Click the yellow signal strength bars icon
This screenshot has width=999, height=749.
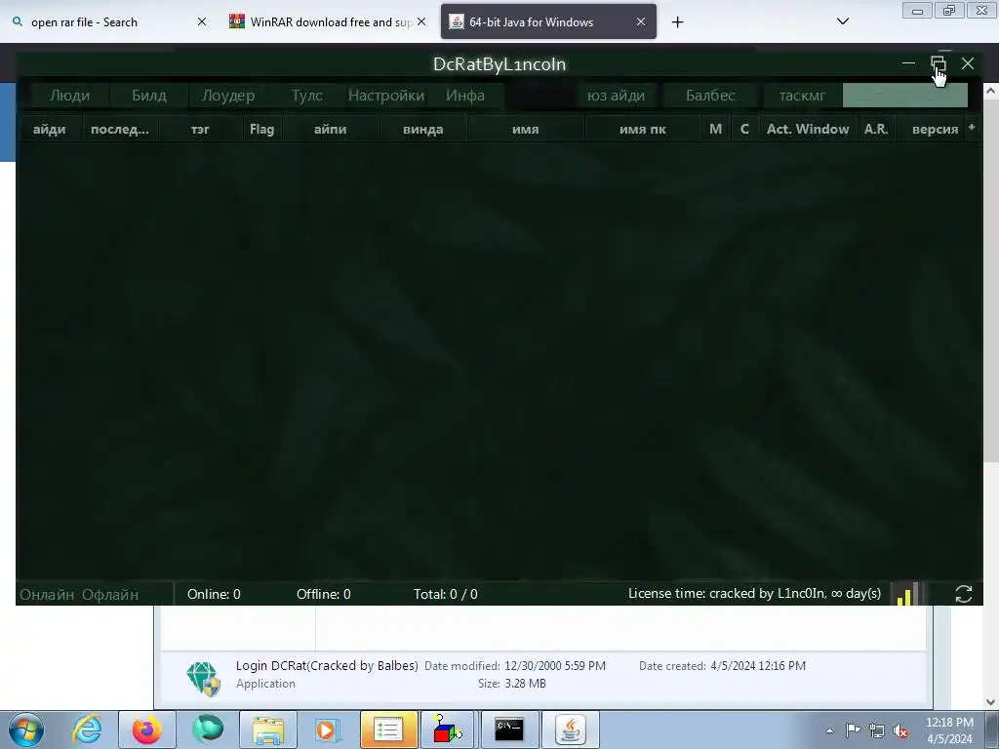906,594
